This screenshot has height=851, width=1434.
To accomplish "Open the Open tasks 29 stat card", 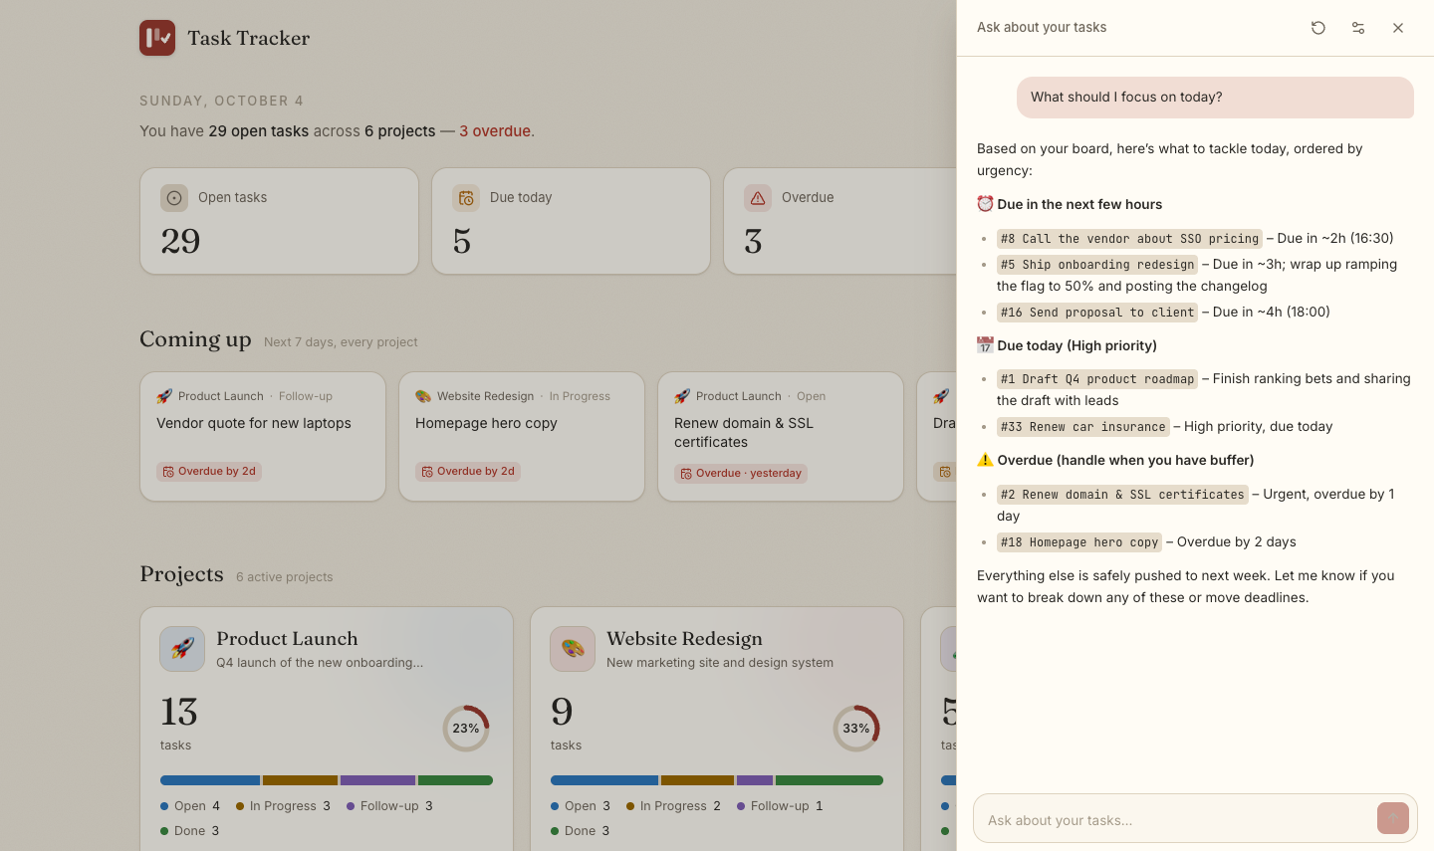I will pyautogui.click(x=279, y=221).
